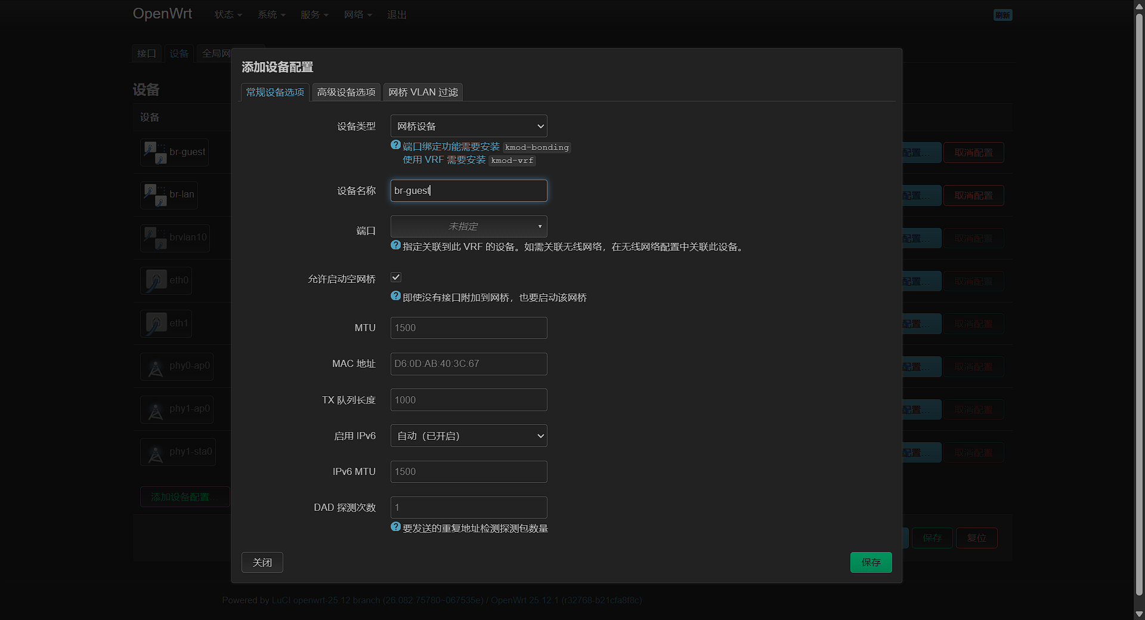Click the MTU input field
Viewport: 1145px width, 620px height.
point(468,328)
